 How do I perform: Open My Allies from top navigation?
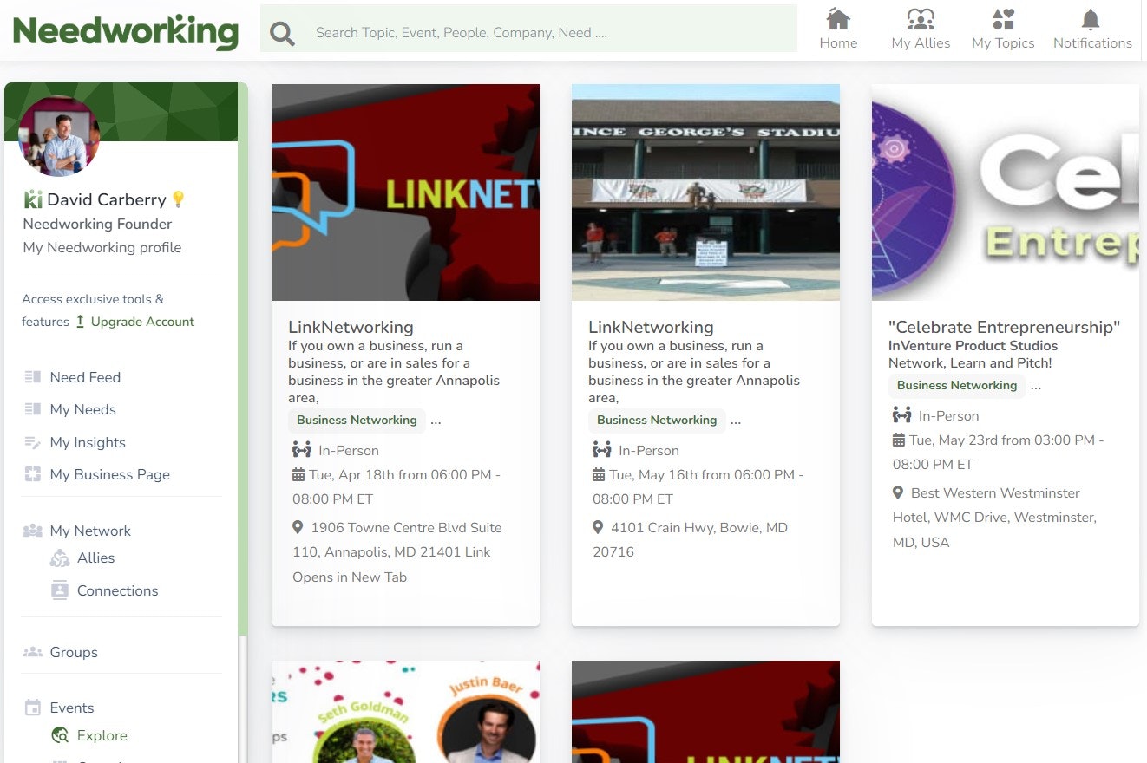click(x=921, y=29)
